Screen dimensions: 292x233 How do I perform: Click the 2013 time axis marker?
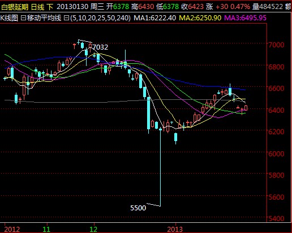pyautogui.click(x=175, y=230)
